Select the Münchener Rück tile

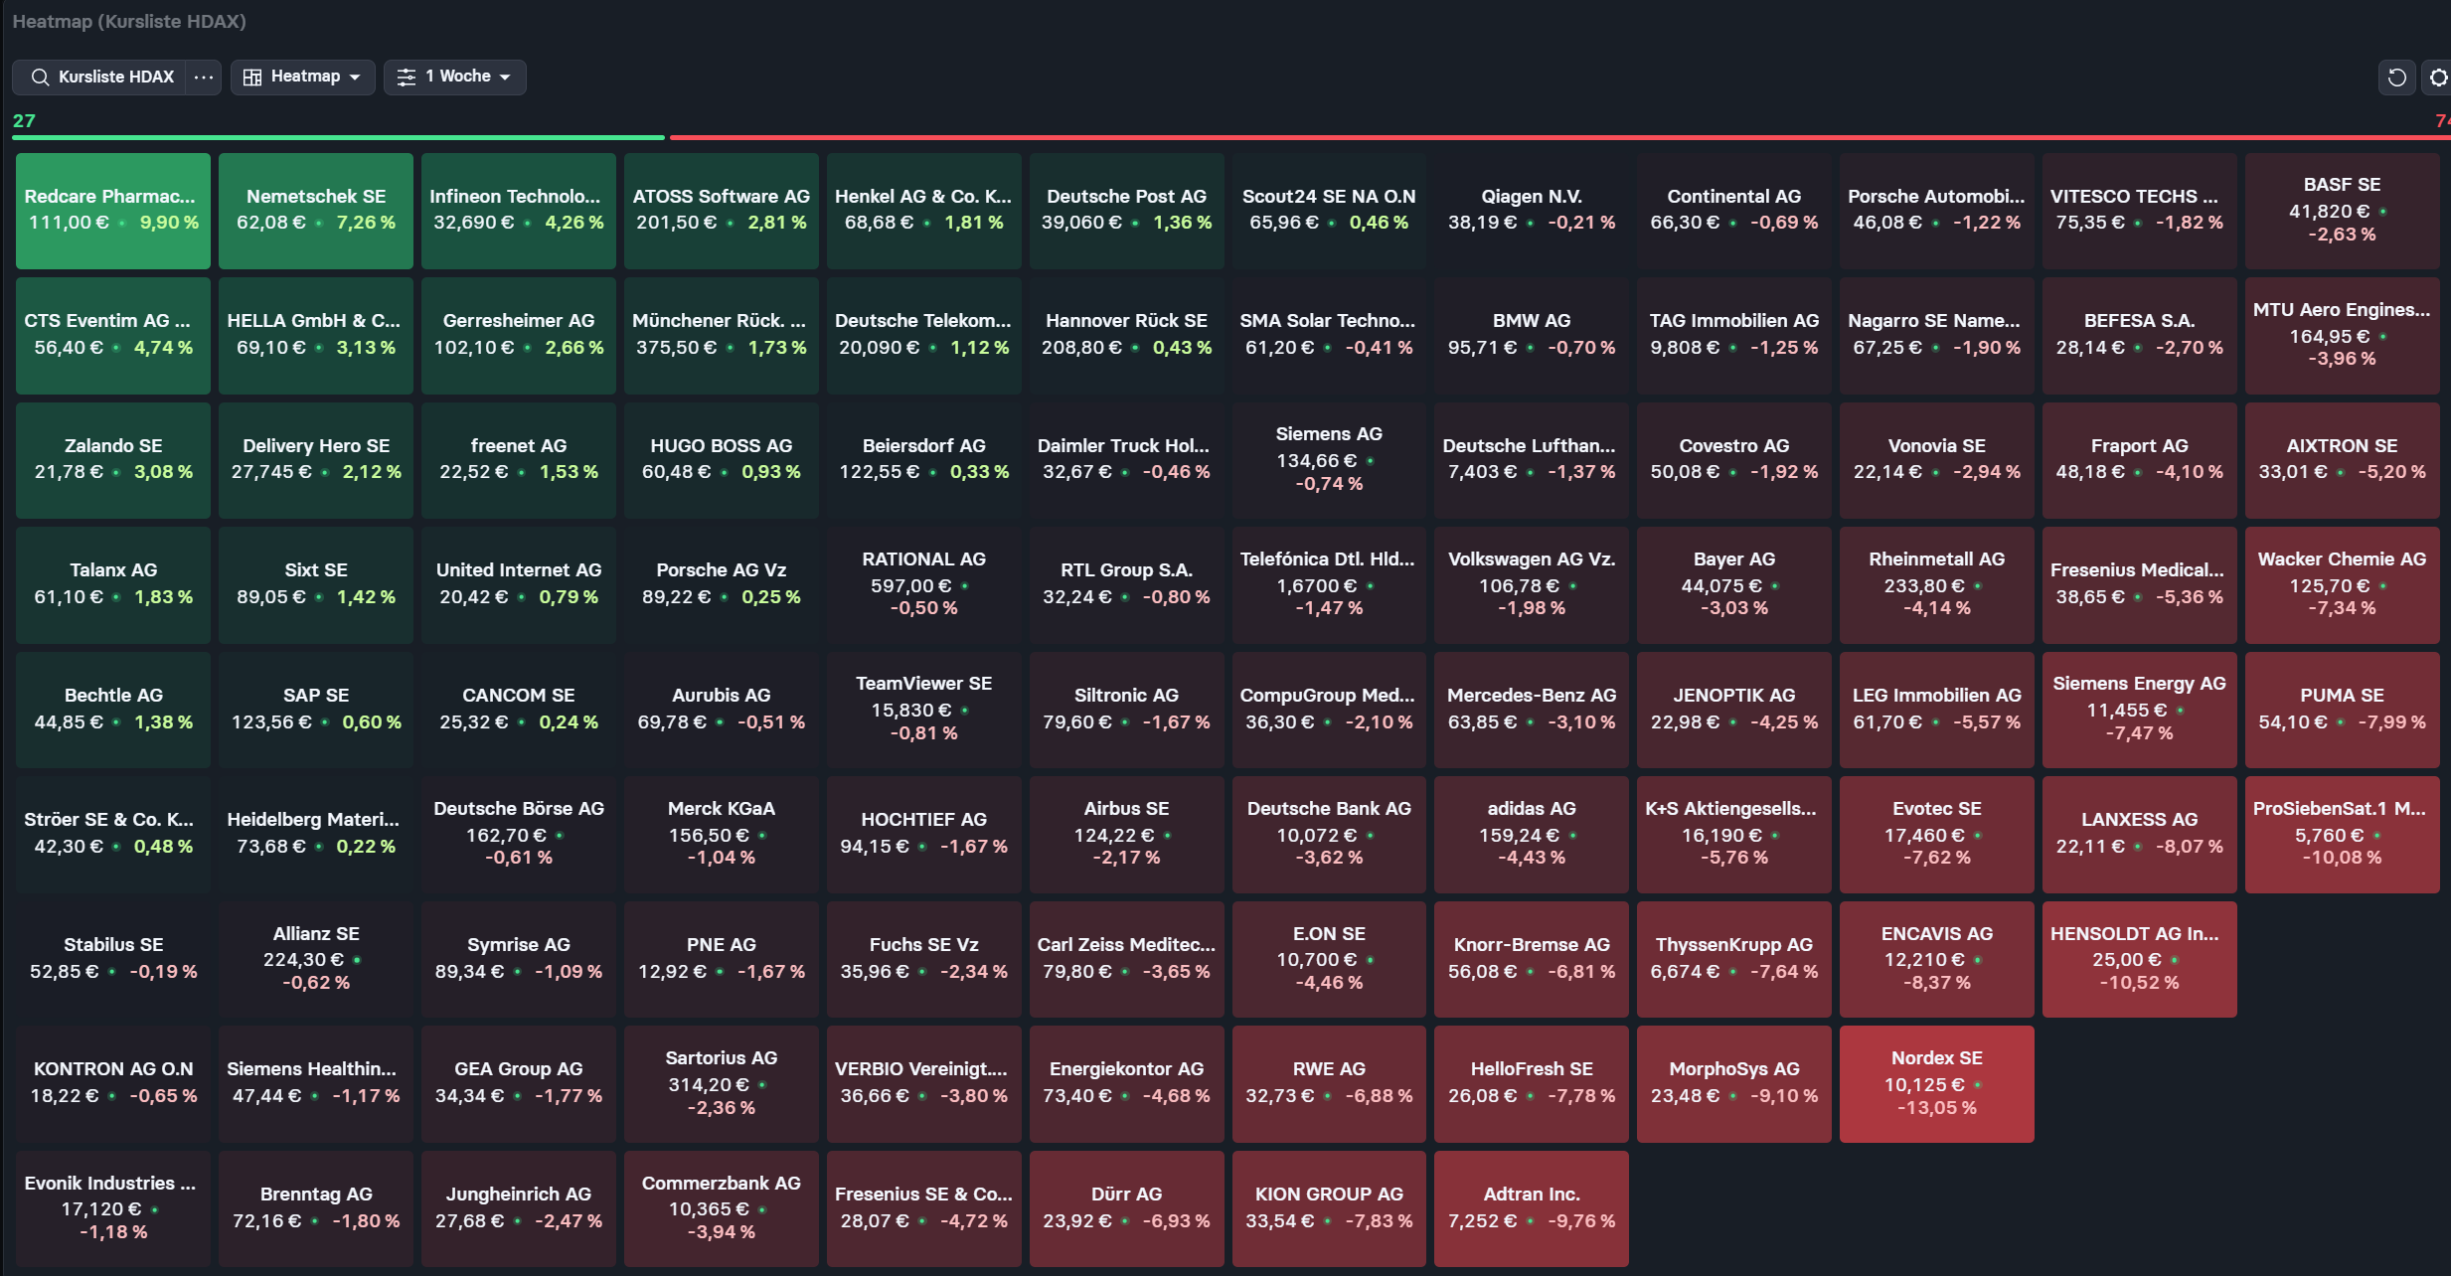tap(721, 336)
